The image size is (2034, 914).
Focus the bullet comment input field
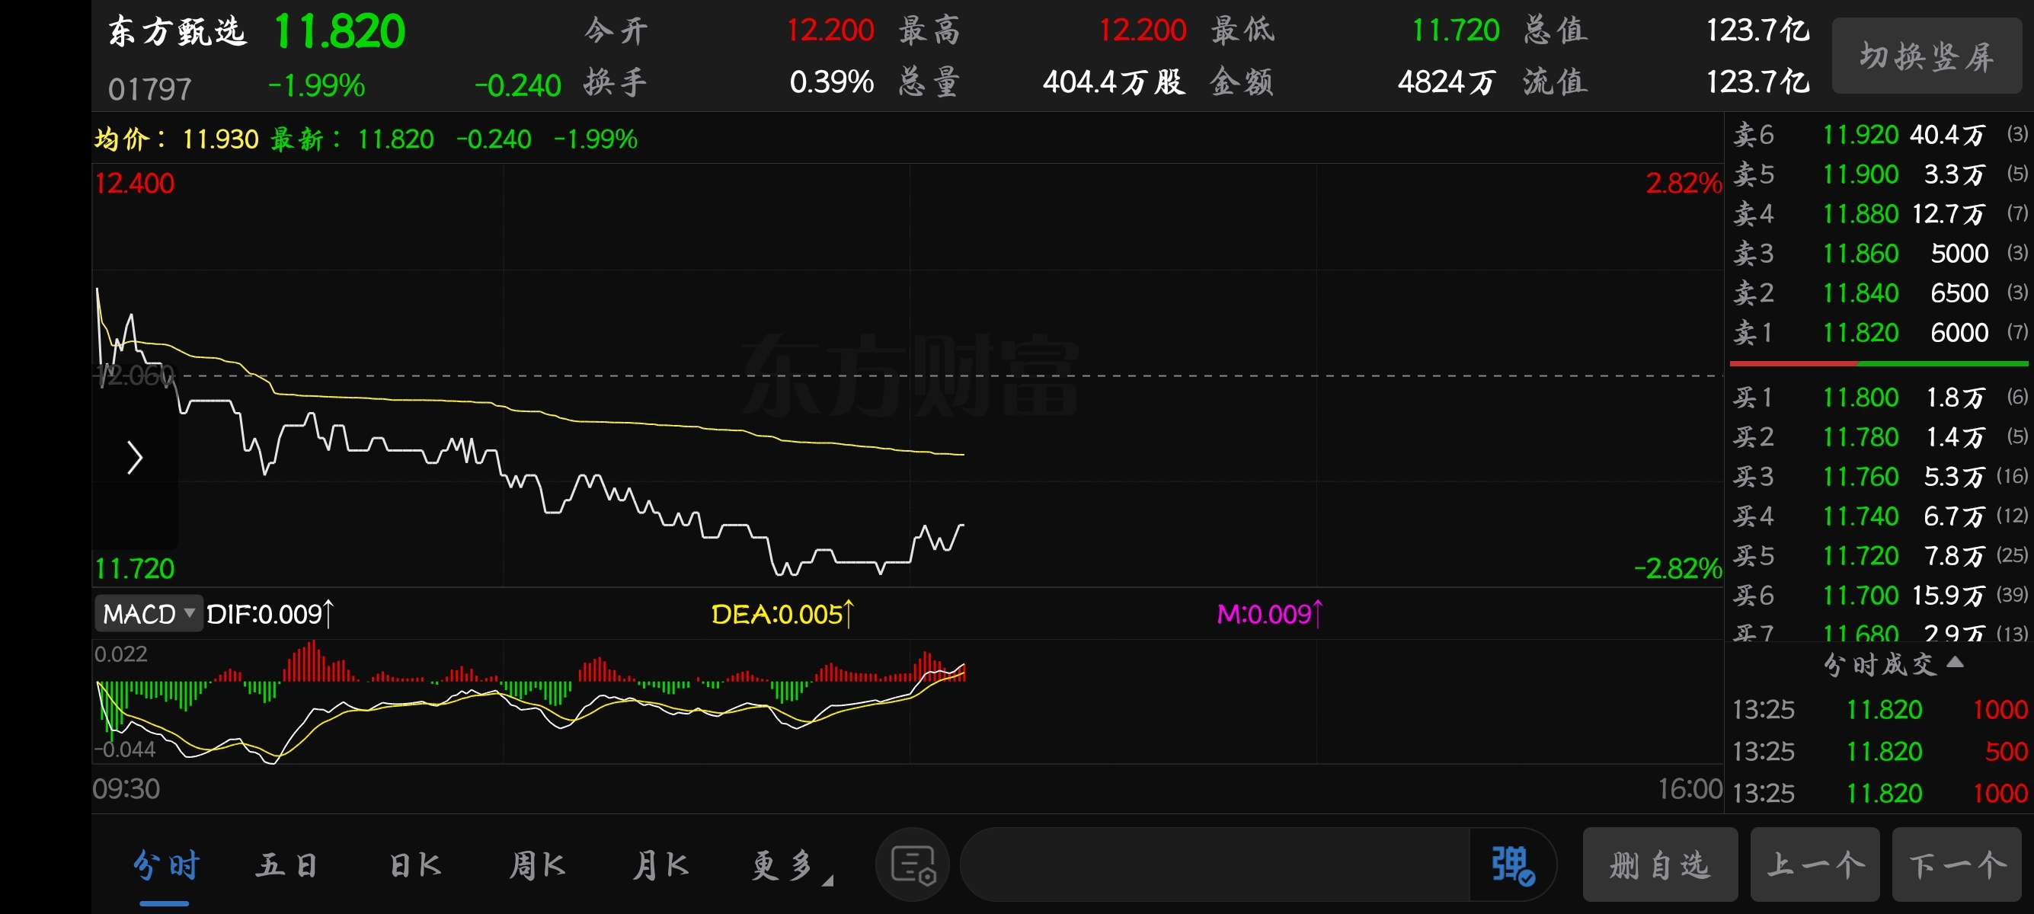pos(1214,865)
